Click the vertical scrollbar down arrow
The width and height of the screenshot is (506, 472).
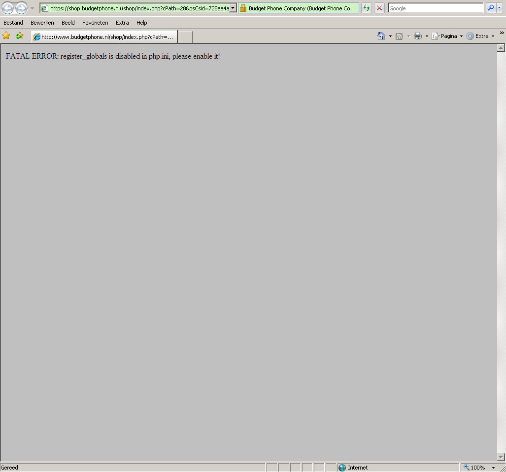click(501, 457)
